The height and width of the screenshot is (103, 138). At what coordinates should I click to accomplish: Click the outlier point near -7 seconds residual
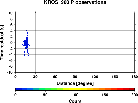28,63
